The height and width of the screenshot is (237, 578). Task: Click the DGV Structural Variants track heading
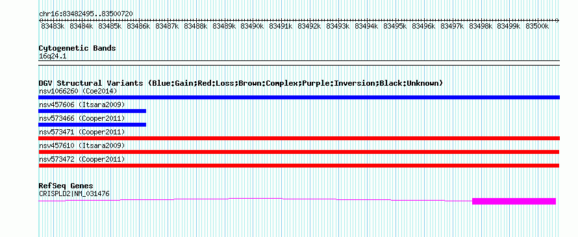tap(241, 83)
